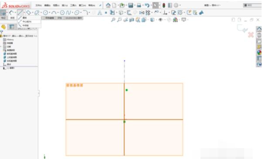
Task: Click the Home icon in top toolbar
Action: click(108, 5)
